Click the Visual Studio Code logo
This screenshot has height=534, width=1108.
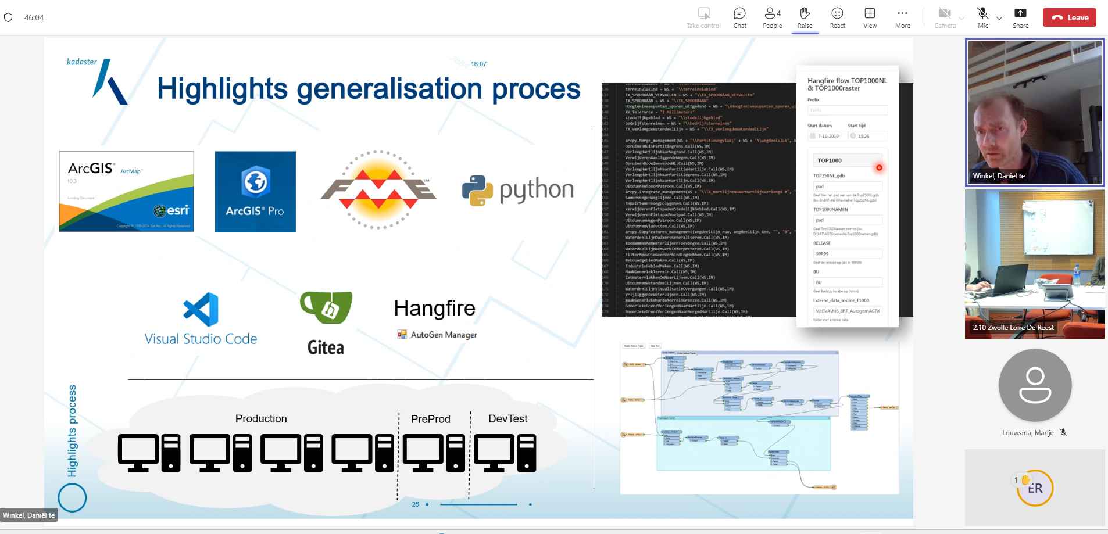click(x=201, y=319)
